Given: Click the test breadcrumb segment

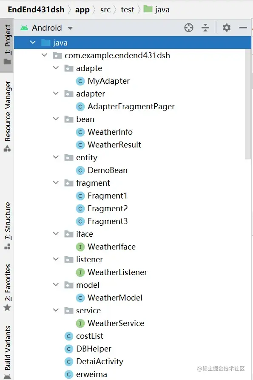Looking at the screenshot, I should coord(127,10).
